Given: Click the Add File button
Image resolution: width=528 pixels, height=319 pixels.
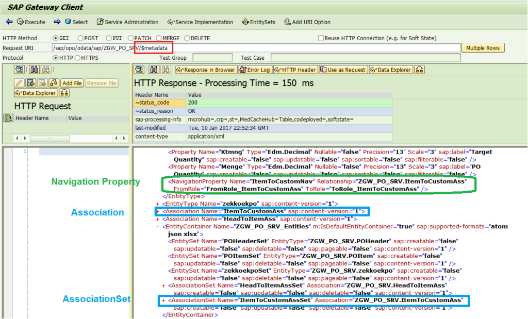Looking at the screenshot, I should pos(72,83).
